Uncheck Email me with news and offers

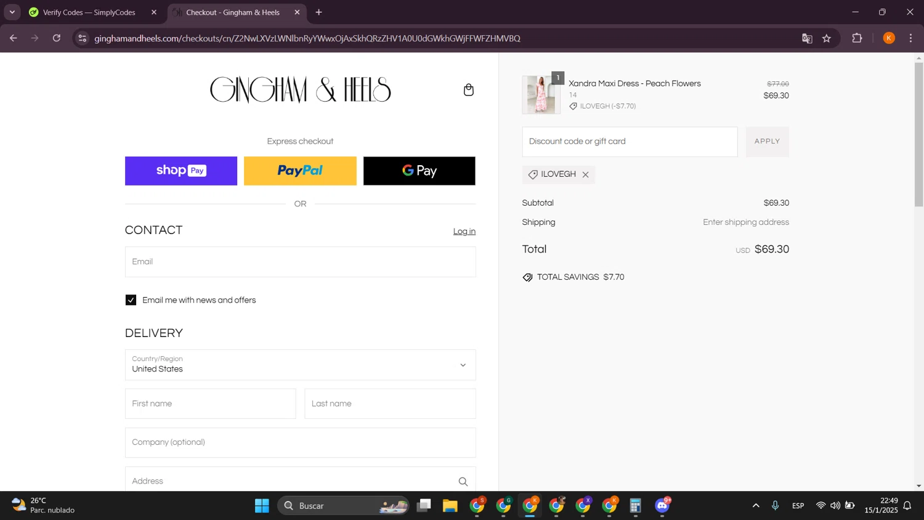point(131,300)
